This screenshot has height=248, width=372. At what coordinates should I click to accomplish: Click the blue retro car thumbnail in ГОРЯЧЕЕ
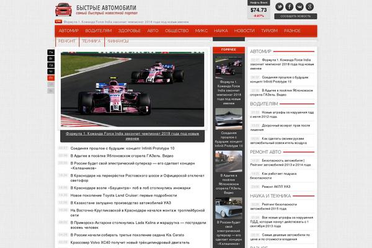[229, 208]
